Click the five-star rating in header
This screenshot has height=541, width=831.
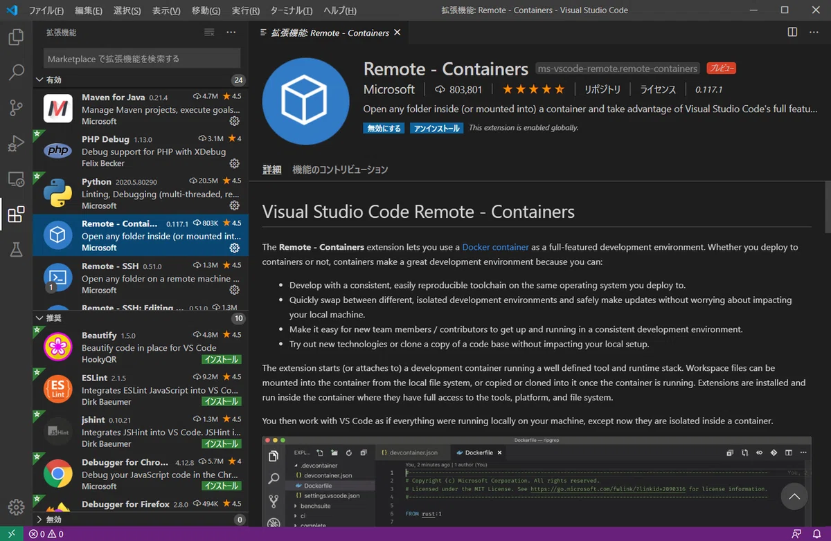[x=533, y=89]
